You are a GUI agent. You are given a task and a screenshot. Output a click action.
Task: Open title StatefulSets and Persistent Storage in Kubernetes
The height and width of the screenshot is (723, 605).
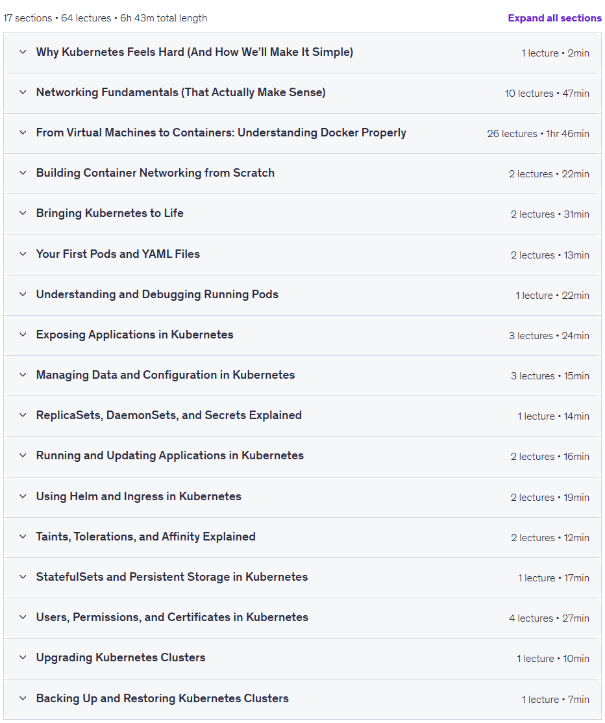click(172, 577)
